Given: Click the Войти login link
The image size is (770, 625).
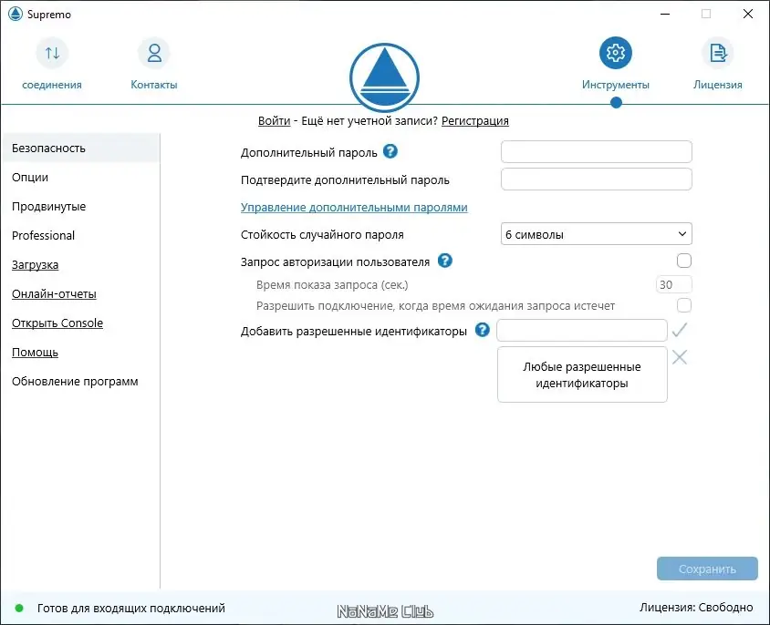Looking at the screenshot, I should tap(274, 120).
